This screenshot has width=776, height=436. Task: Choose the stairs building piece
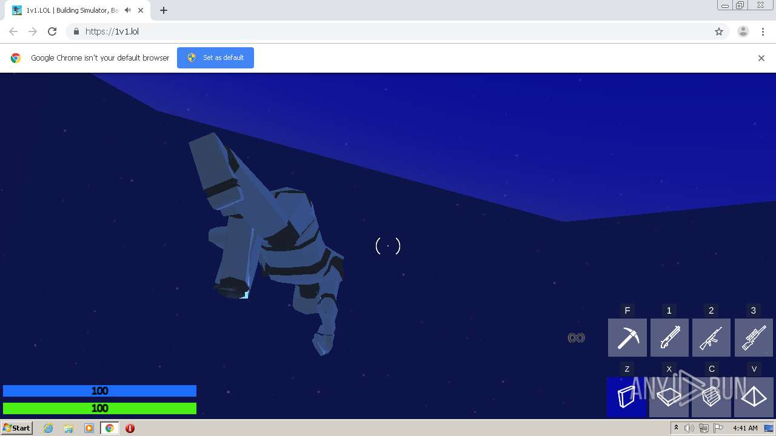tap(711, 397)
